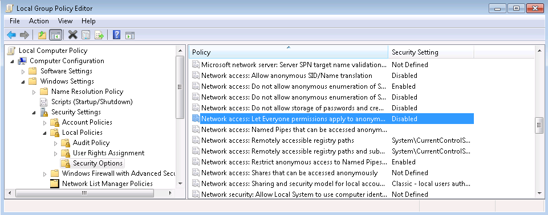Click the policy list scroll down arrow
The width and height of the screenshot is (548, 215).
(x=539, y=193)
